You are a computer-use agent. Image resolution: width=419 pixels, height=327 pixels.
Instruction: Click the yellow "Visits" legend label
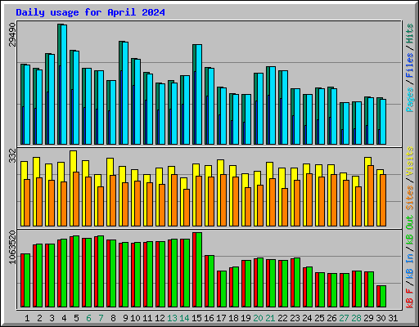[410, 161]
